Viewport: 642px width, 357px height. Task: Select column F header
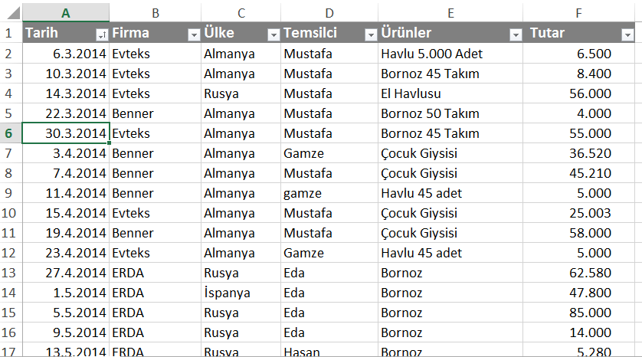coord(578,12)
